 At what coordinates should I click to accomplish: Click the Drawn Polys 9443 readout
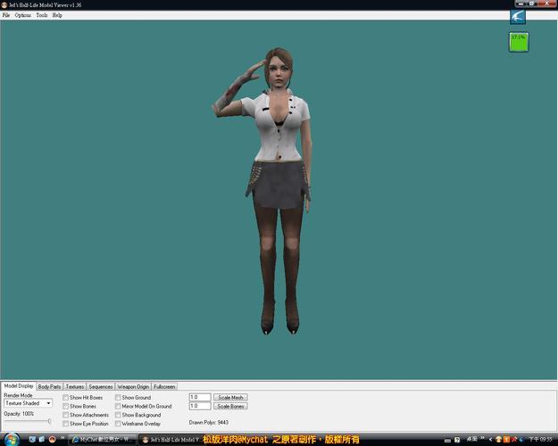pos(209,423)
